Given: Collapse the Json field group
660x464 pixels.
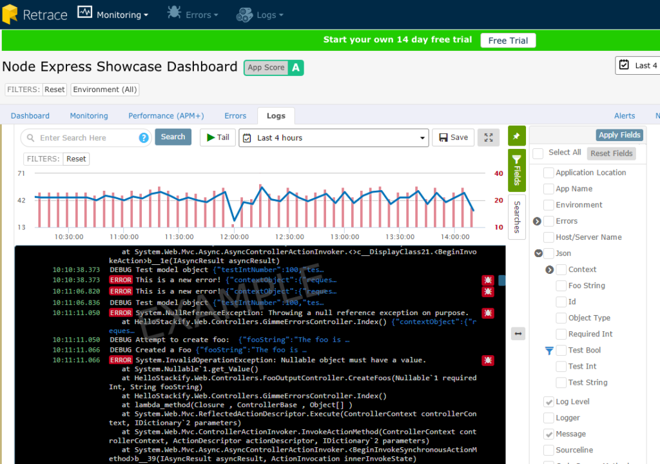Looking at the screenshot, I should click(x=538, y=253).
